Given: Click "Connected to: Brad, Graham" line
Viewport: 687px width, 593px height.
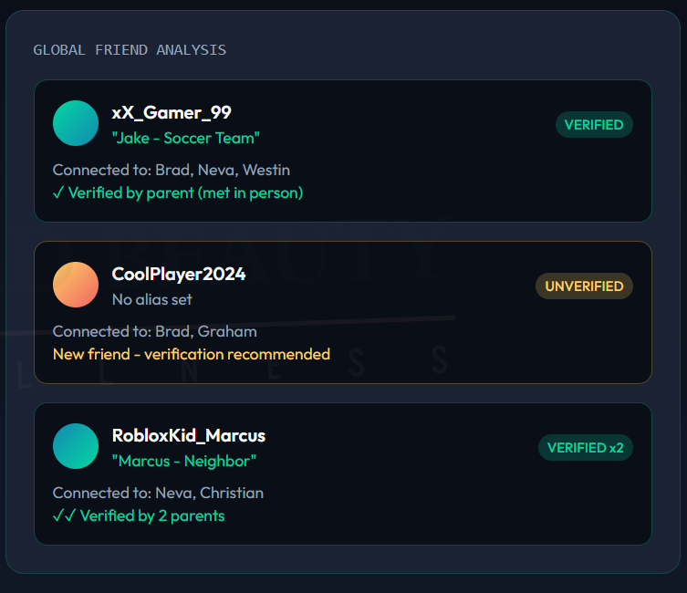Looking at the screenshot, I should coord(155,331).
